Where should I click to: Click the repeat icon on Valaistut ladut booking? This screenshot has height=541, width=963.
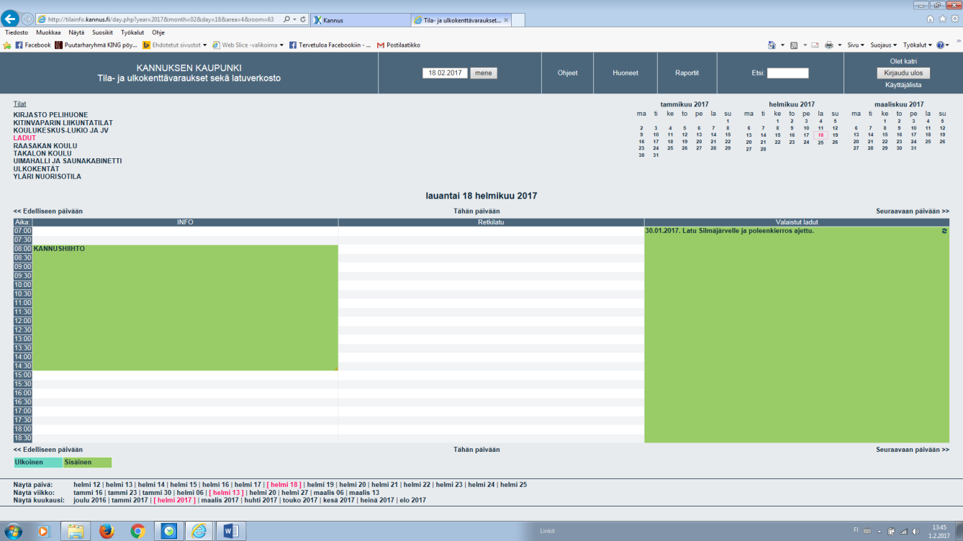[944, 231]
